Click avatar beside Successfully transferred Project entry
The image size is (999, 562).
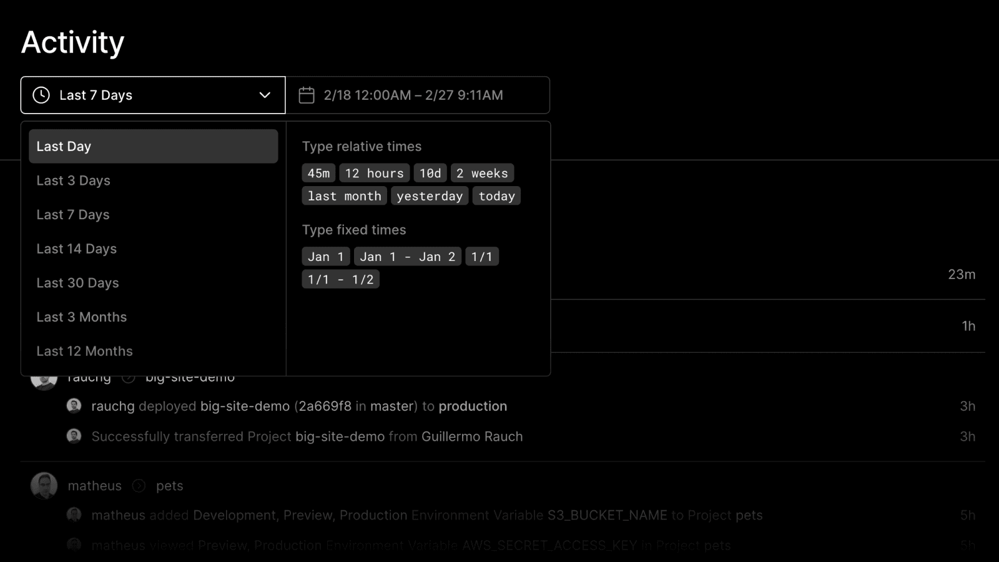point(74,436)
